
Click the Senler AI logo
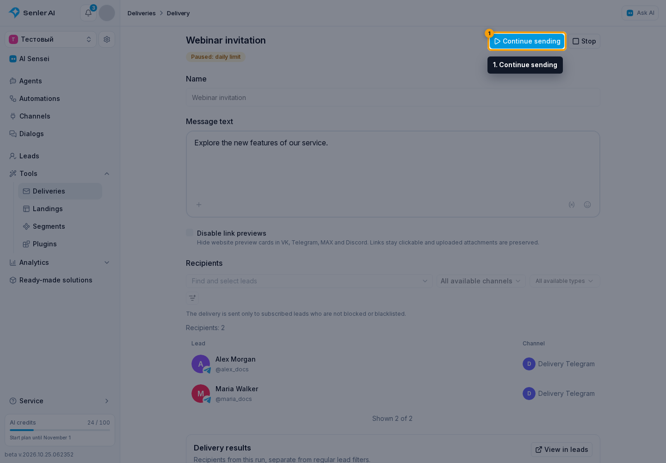pyautogui.click(x=32, y=13)
